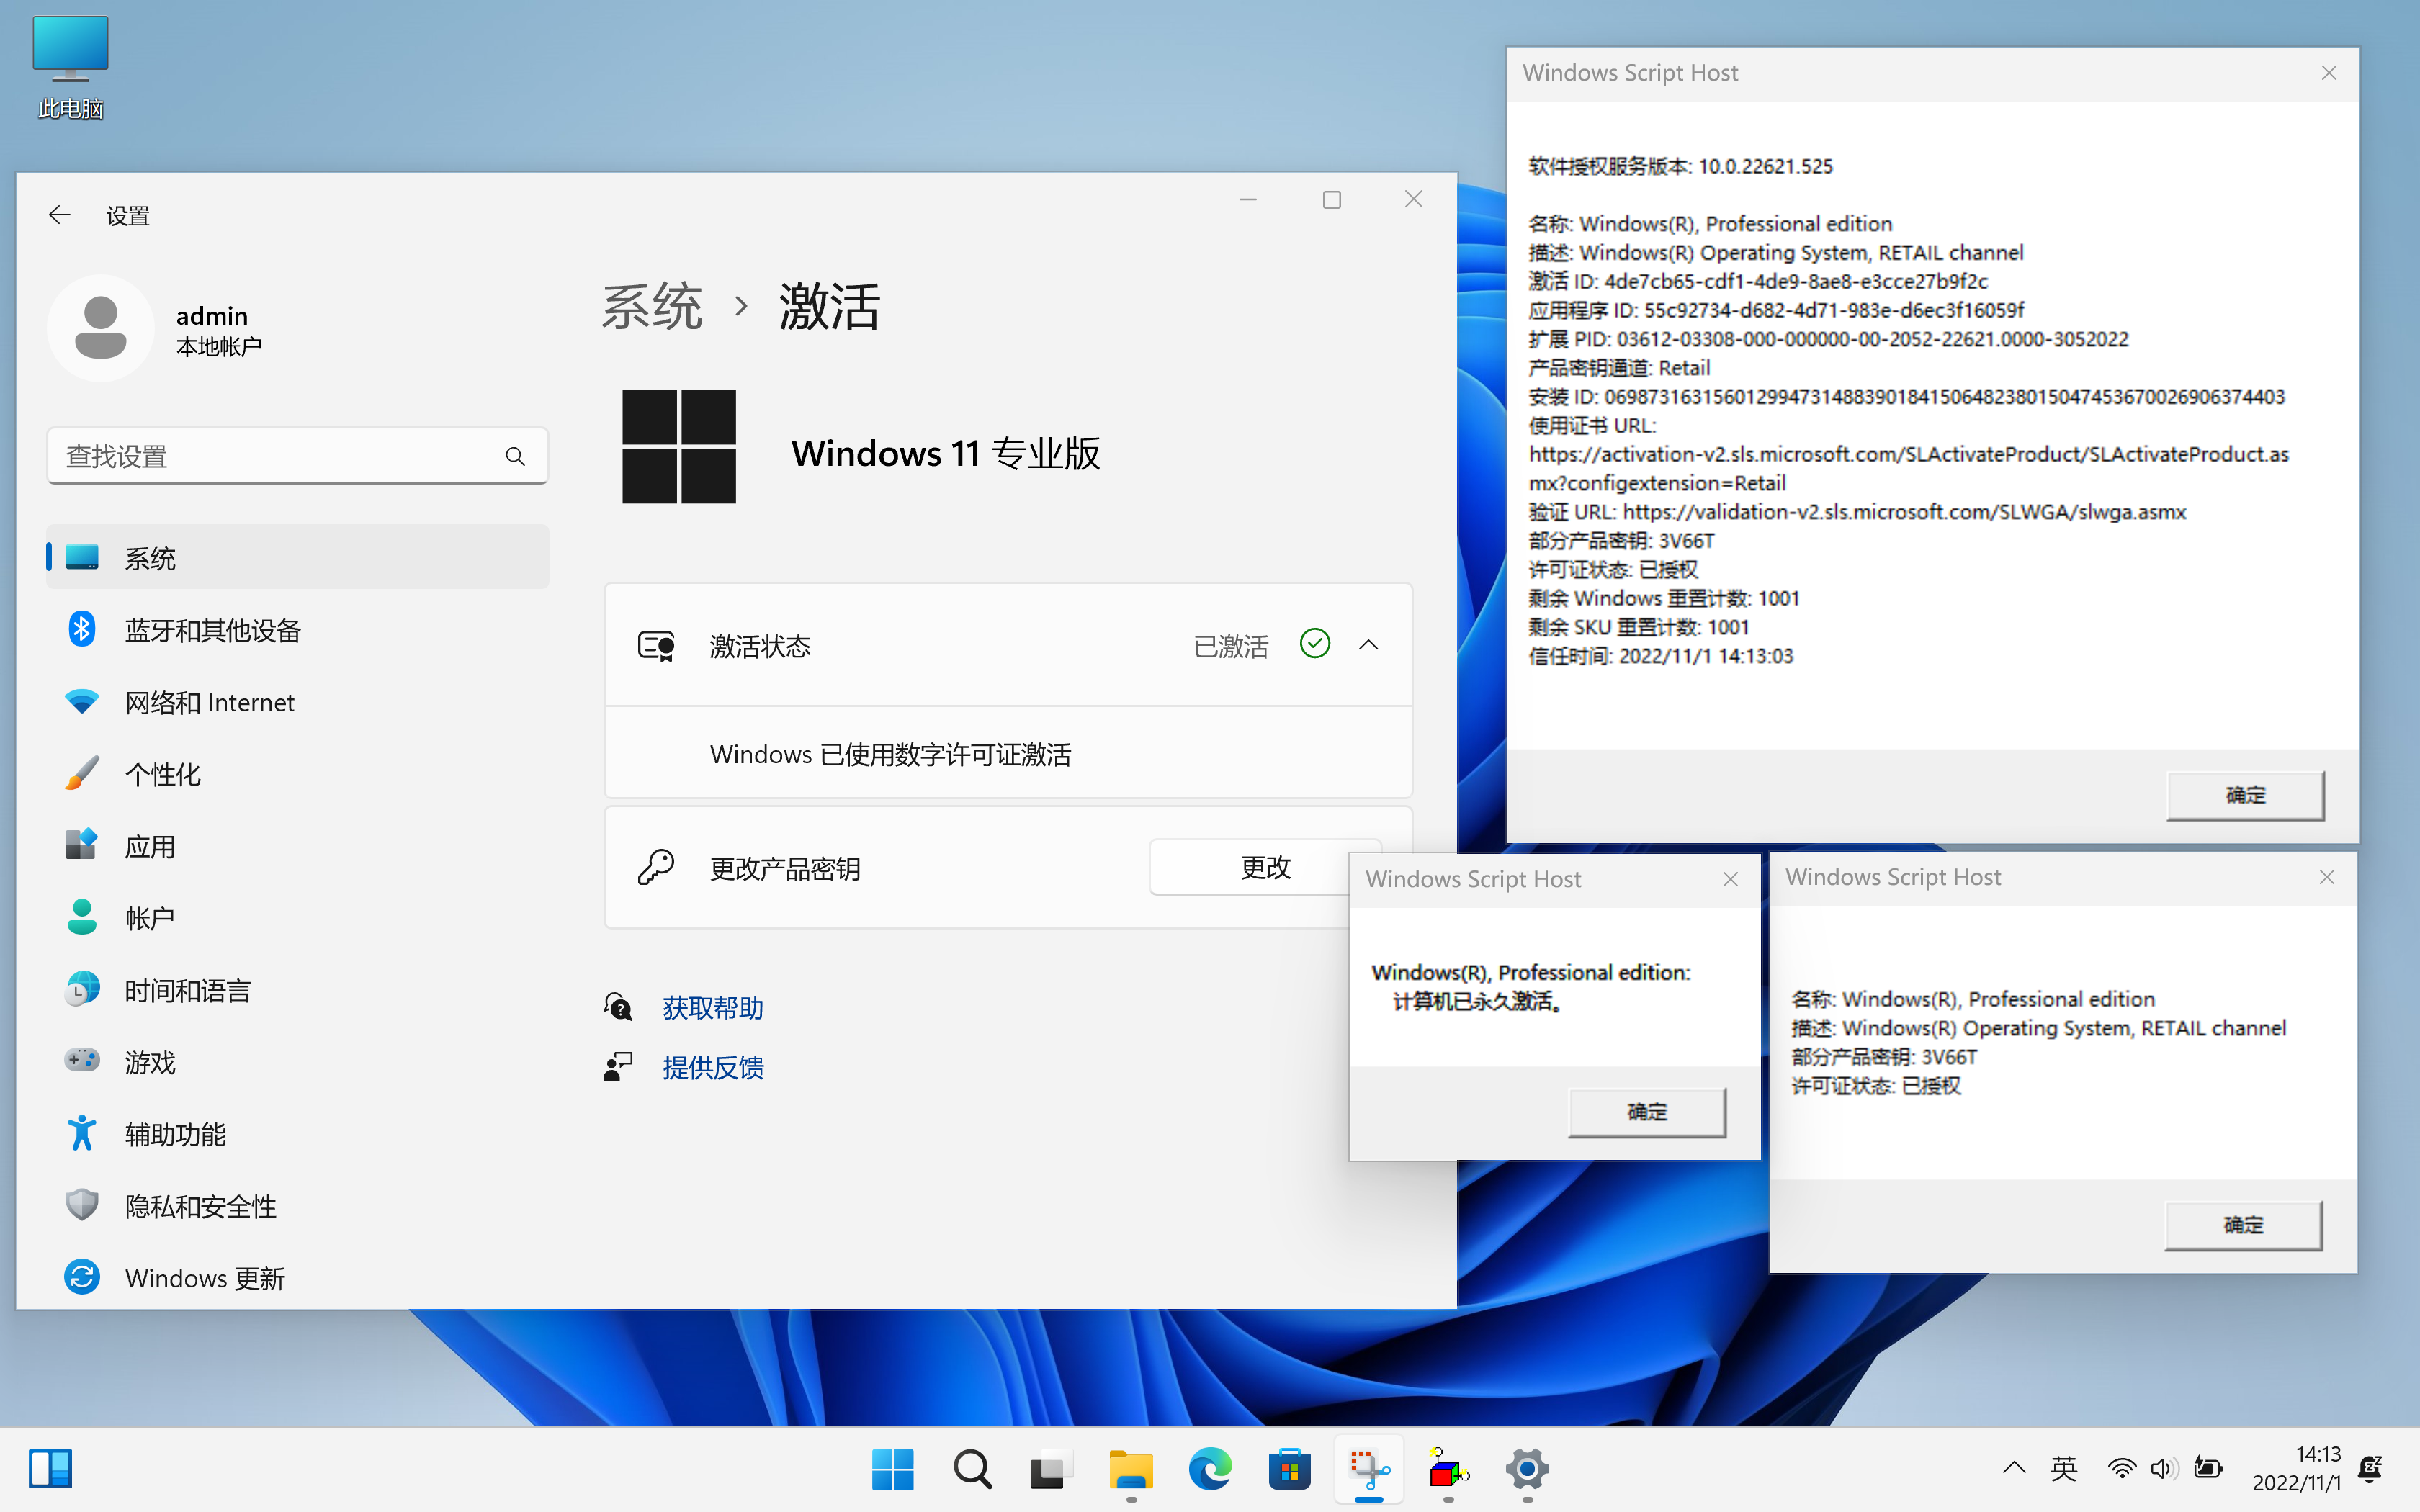The image size is (2420, 1512).
Task: Open 网络和 Internet settings
Action: pyautogui.click(x=297, y=702)
